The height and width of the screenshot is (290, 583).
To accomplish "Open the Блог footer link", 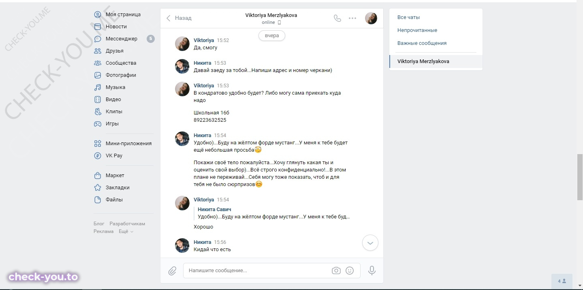I will pyautogui.click(x=99, y=224).
